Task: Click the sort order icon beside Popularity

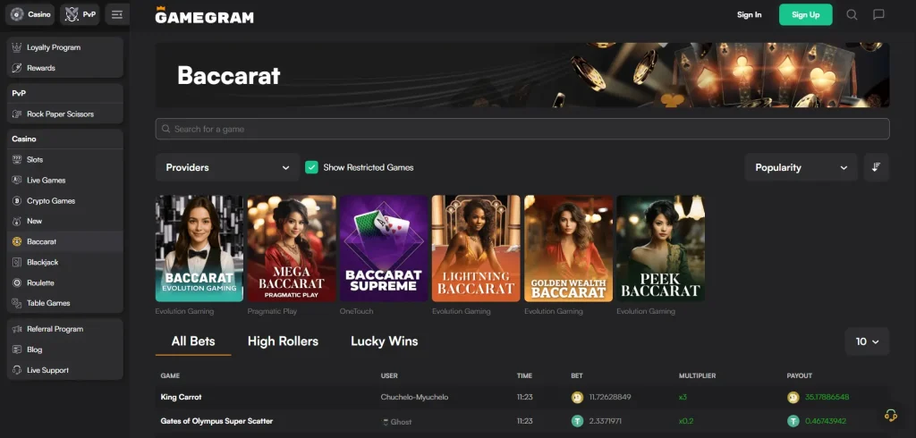Action: pos(877,167)
